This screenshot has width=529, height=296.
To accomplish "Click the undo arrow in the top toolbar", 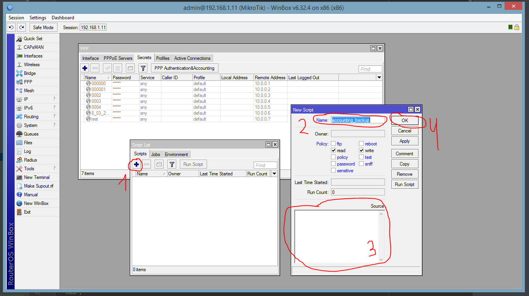I will [11, 28].
